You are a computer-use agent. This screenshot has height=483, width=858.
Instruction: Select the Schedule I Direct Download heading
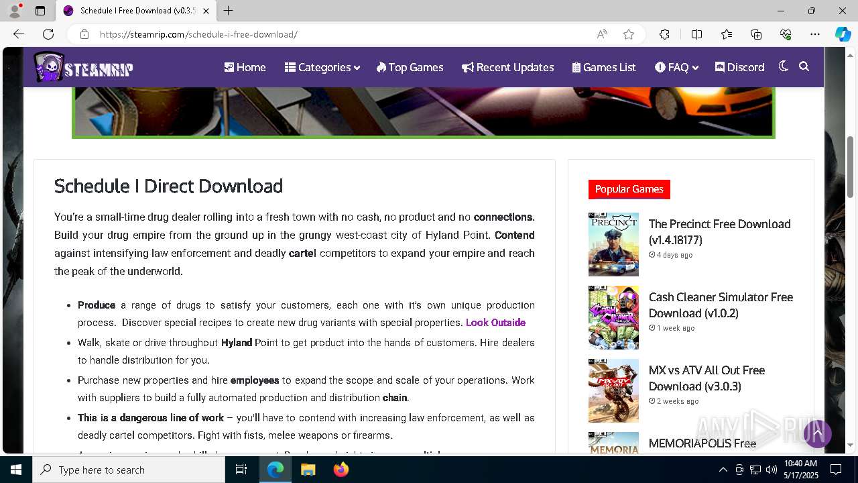(168, 186)
